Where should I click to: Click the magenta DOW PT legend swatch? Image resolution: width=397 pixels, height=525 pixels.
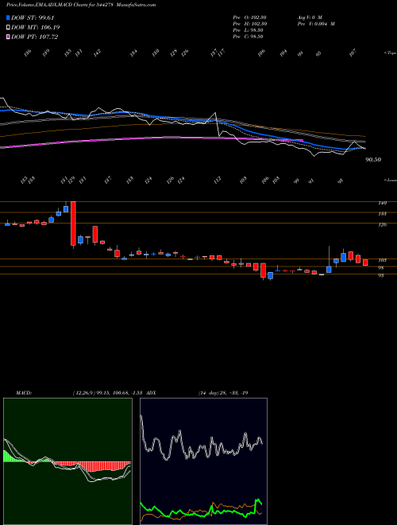click(8, 37)
